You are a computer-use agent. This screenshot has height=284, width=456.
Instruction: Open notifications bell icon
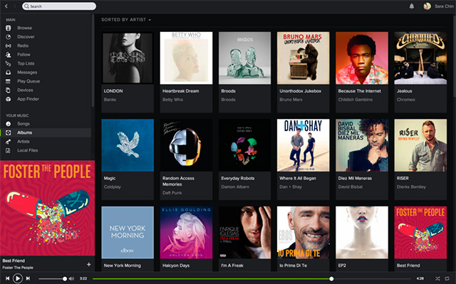point(412,6)
